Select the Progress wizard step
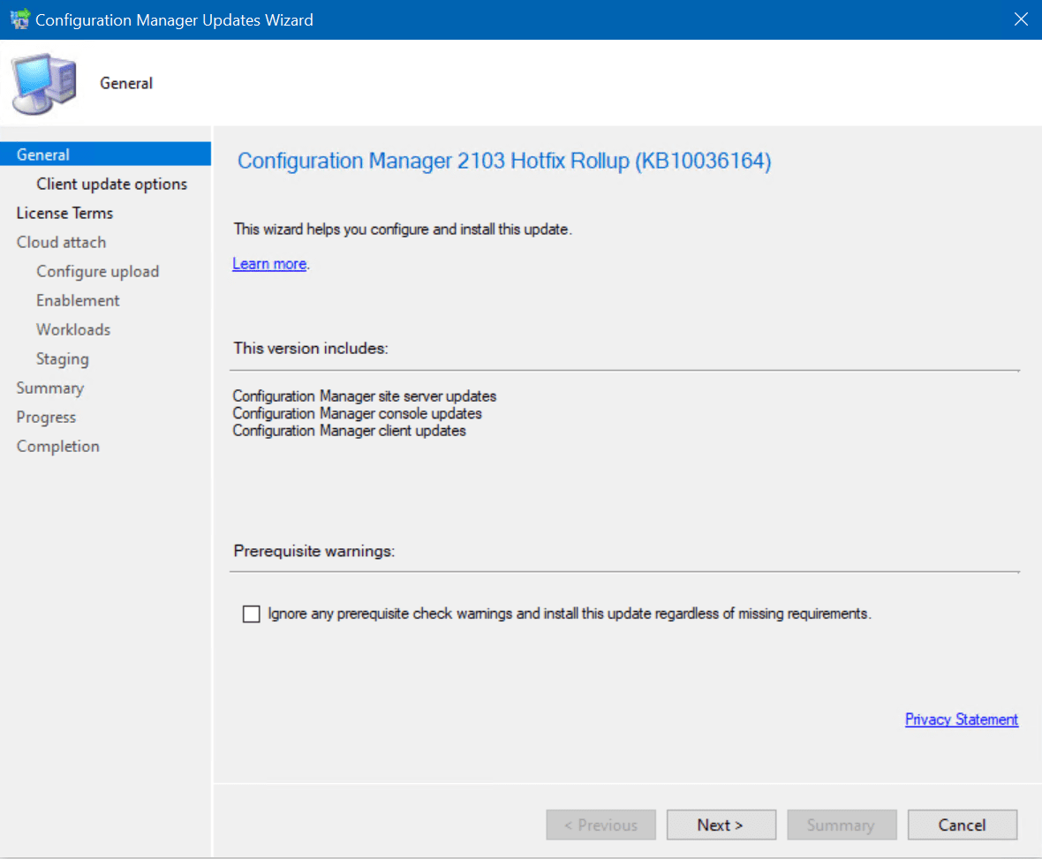 [x=46, y=417]
